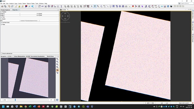Expand the Time section
Screen dimensions: 194x109
pos(1,17)
